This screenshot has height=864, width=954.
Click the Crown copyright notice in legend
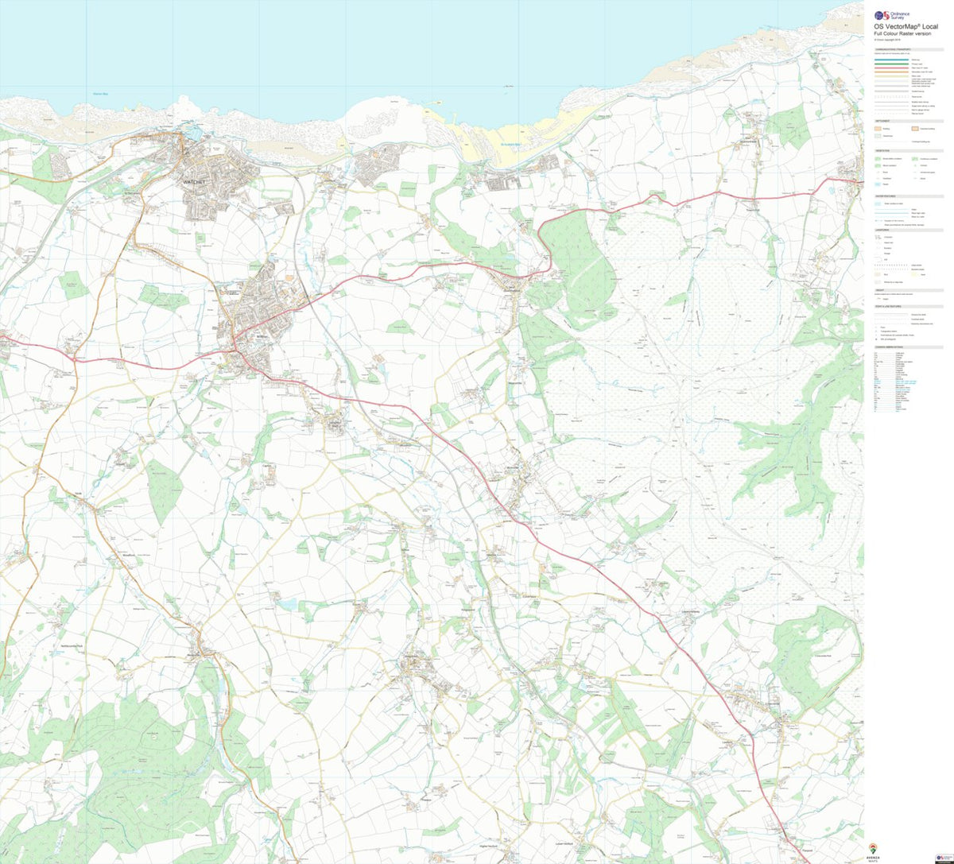pyautogui.click(x=887, y=40)
